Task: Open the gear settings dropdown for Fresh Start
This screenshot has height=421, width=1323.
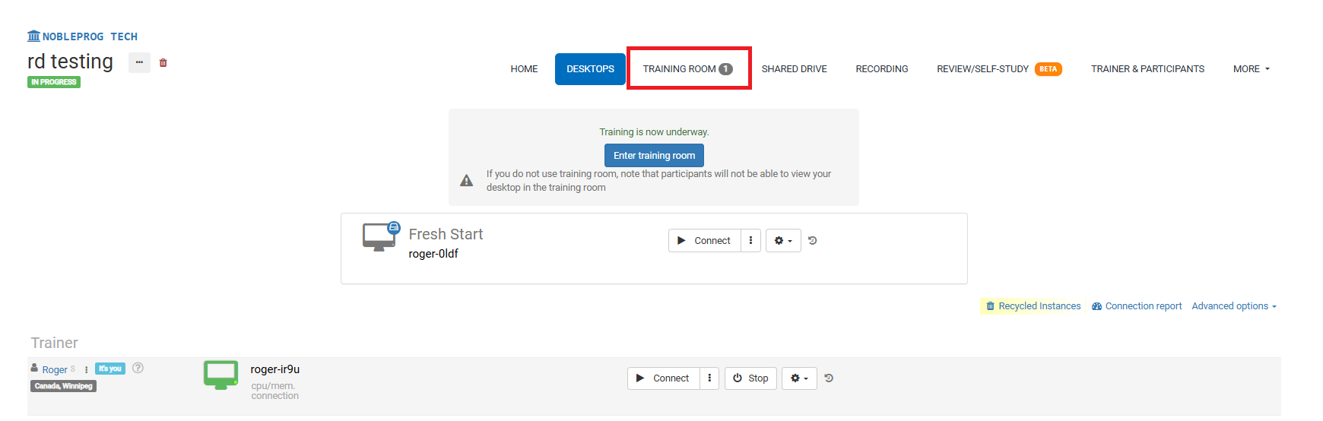Action: pos(782,241)
